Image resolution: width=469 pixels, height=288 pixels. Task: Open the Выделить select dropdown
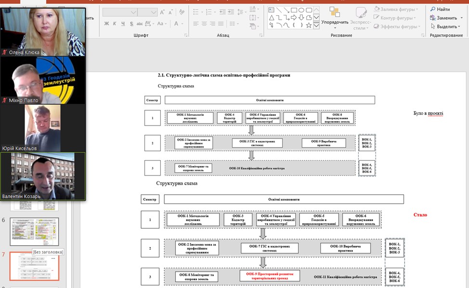tap(445, 26)
